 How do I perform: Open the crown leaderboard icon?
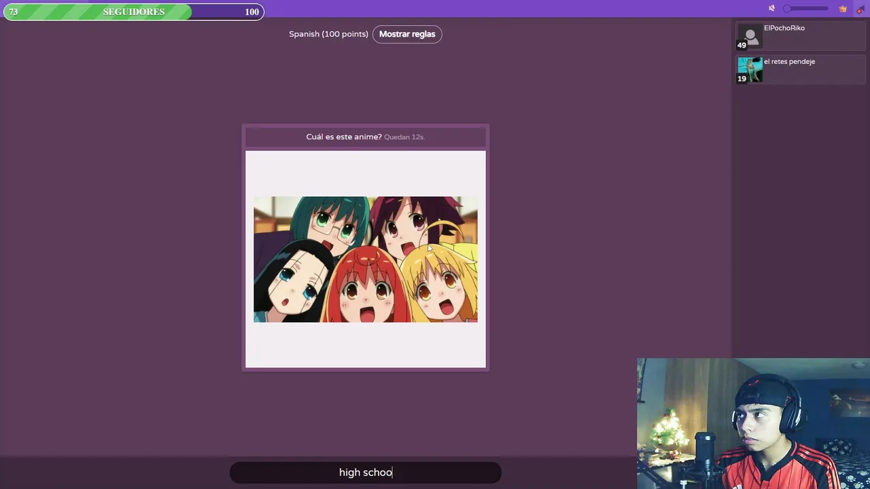pyautogui.click(x=843, y=9)
